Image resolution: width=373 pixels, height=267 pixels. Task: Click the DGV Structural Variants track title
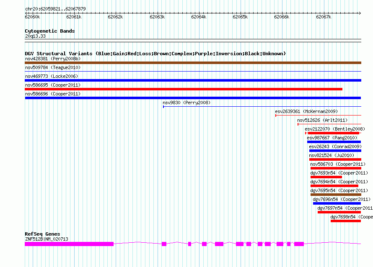(155, 54)
